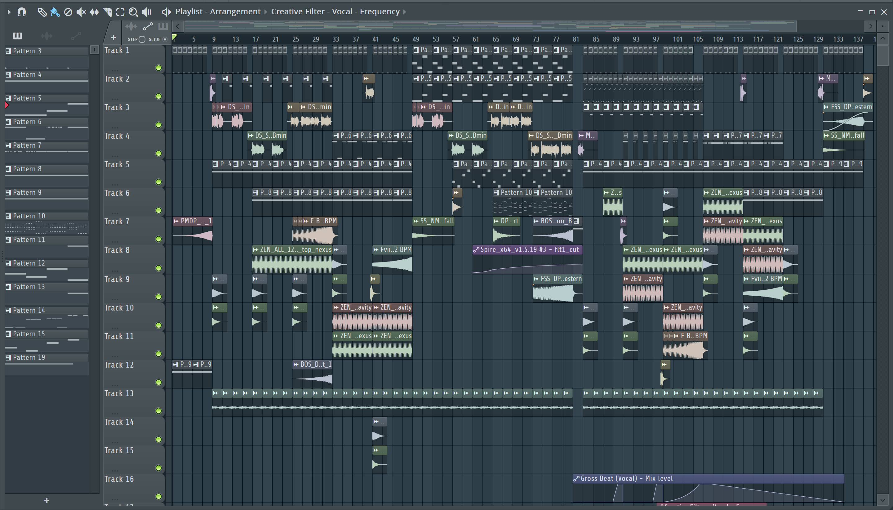893x510 pixels.
Task: Mute Track 8 with its green LED
Action: 158,268
